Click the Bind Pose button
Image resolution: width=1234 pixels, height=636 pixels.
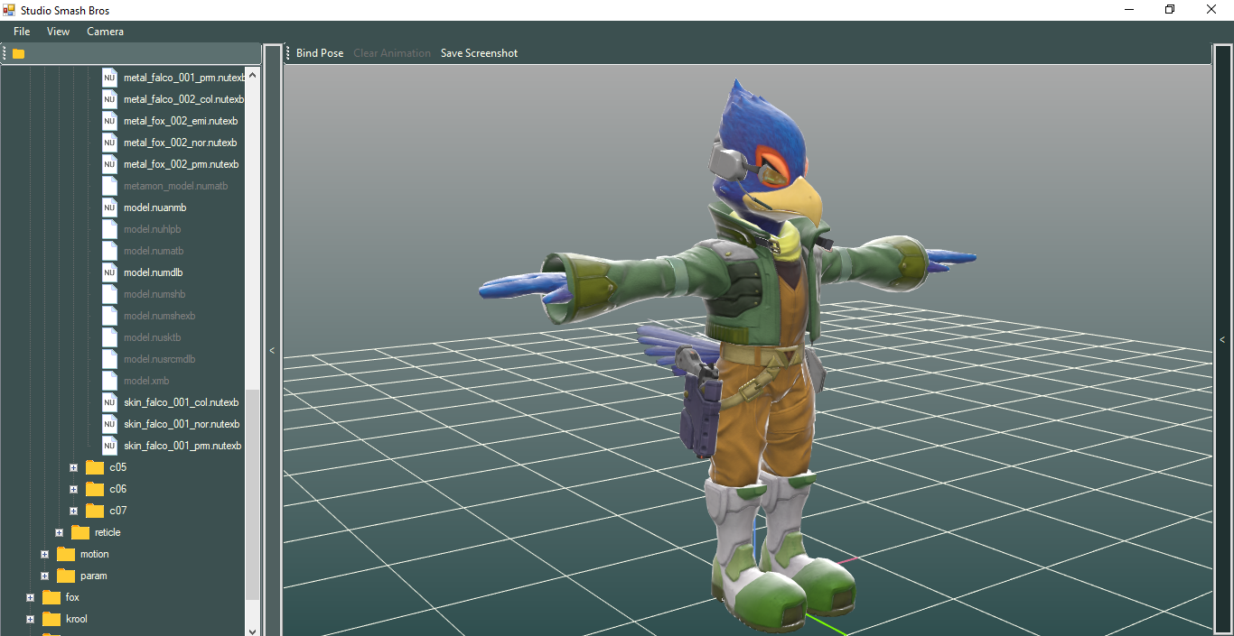320,53
